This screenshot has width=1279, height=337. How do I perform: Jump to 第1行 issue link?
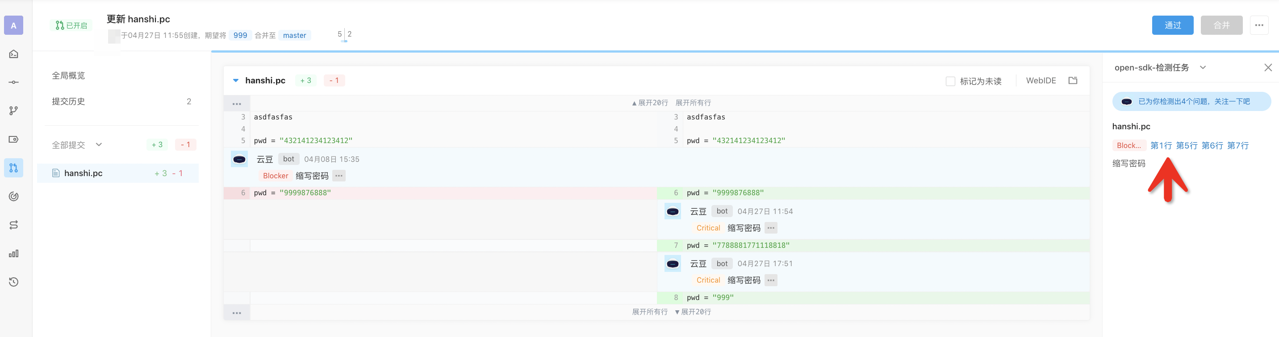click(1161, 145)
